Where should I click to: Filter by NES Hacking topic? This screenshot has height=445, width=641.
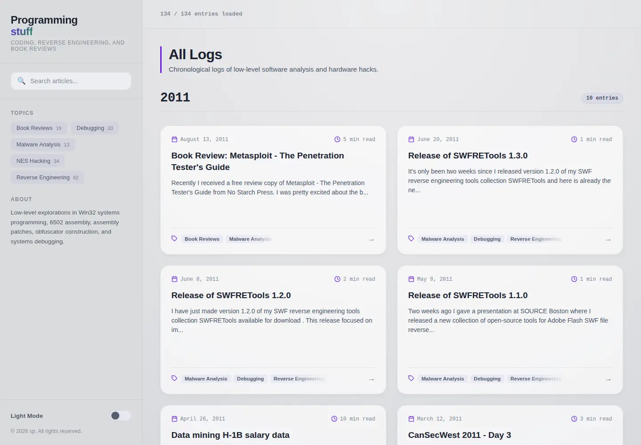(x=38, y=161)
